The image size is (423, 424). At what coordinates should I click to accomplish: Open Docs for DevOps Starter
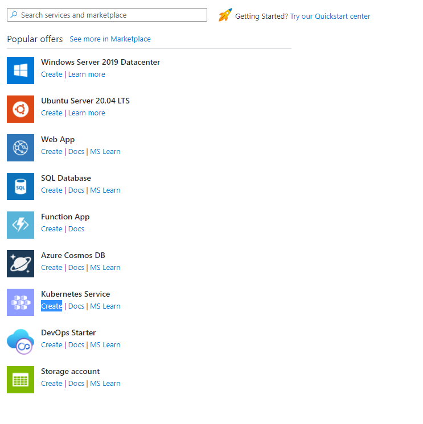tap(76, 345)
